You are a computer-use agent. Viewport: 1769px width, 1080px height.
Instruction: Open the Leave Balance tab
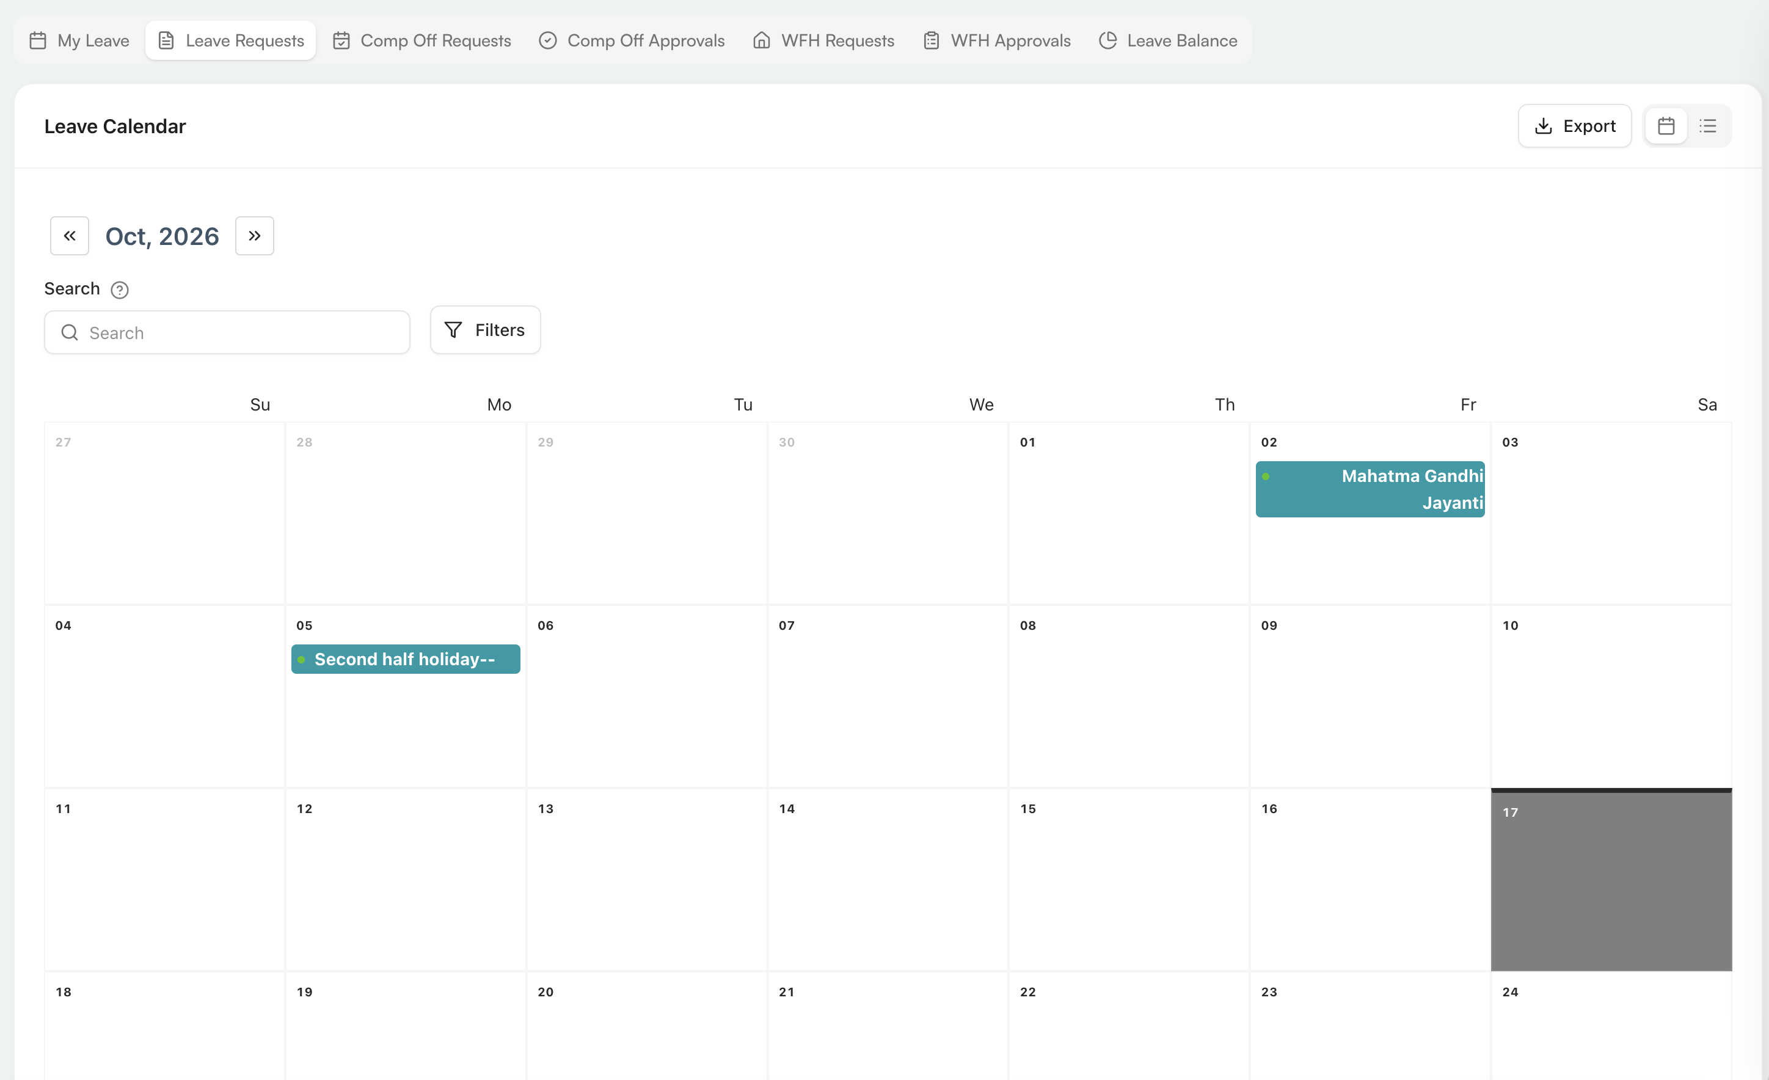pyautogui.click(x=1168, y=40)
